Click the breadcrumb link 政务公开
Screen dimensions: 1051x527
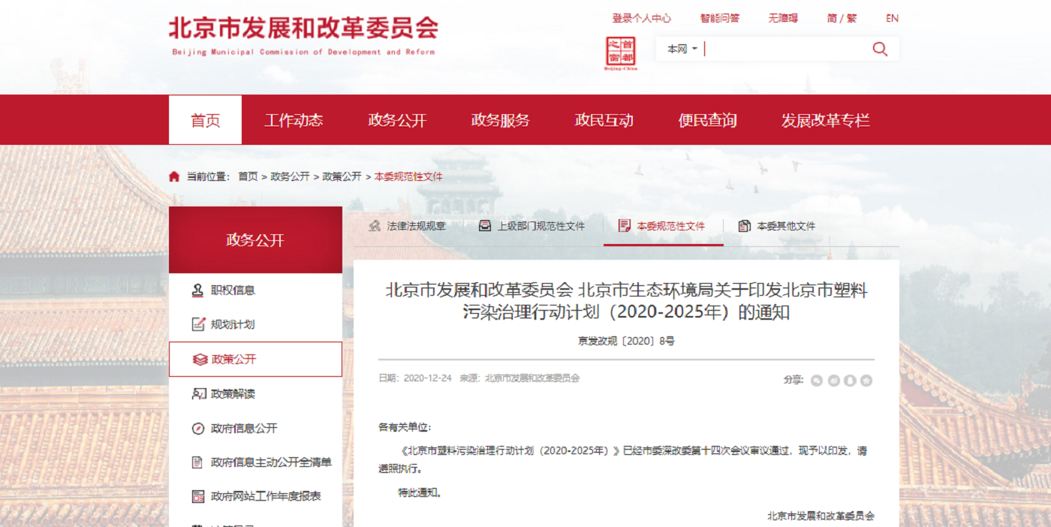(288, 176)
